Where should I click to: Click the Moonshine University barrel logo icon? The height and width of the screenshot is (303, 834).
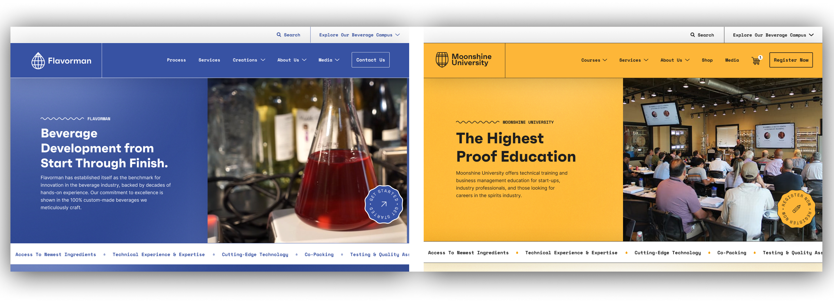442,60
